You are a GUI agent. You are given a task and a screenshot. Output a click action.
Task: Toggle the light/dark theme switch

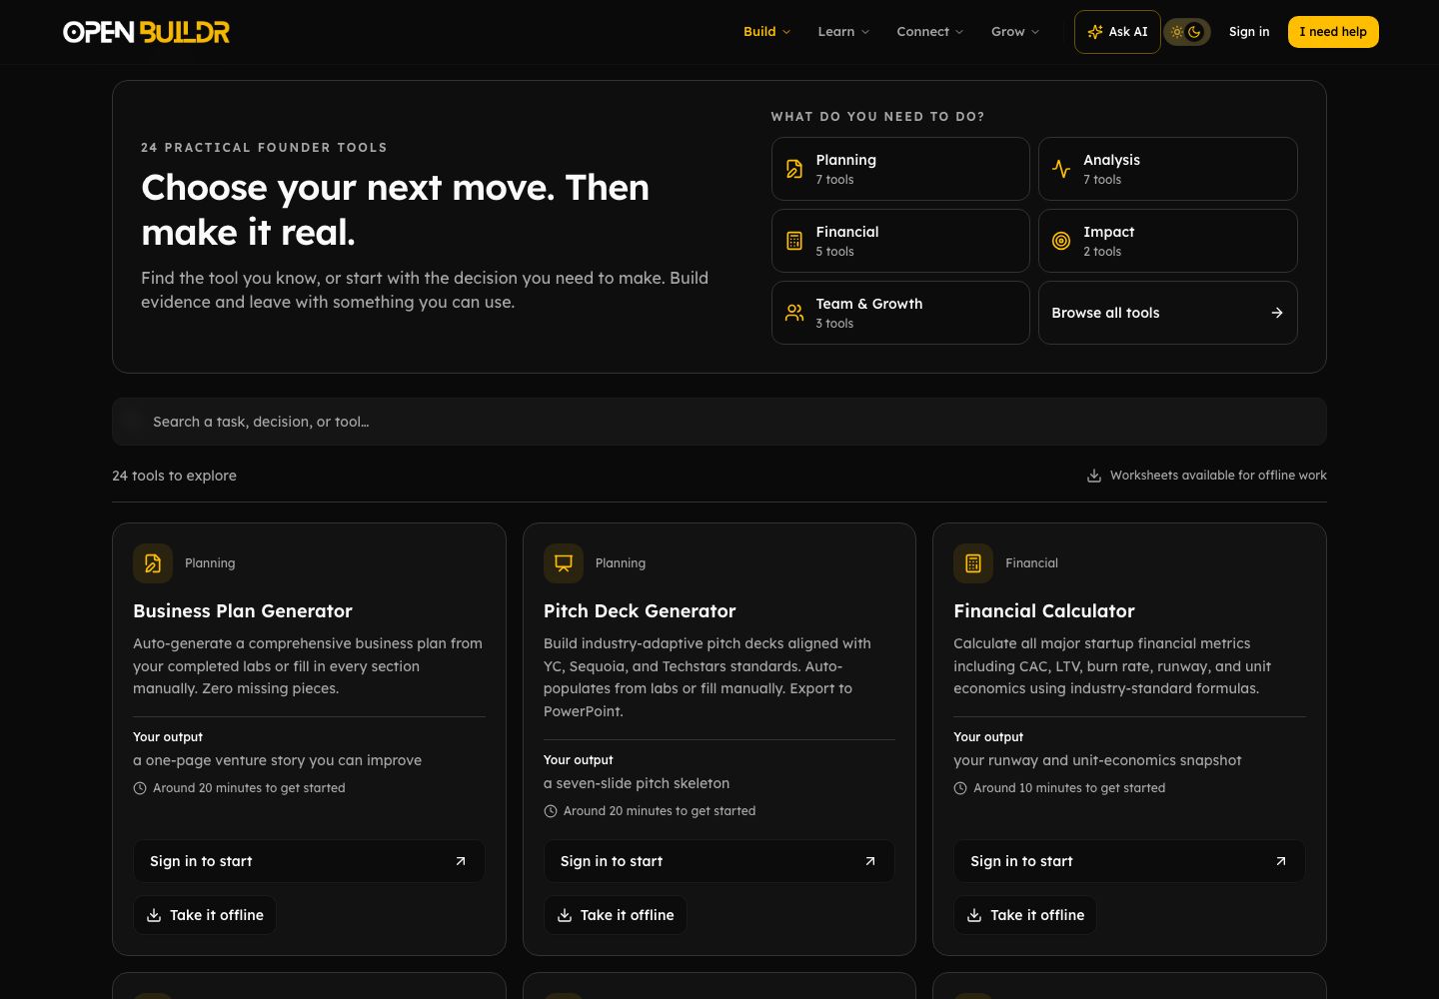click(x=1186, y=32)
